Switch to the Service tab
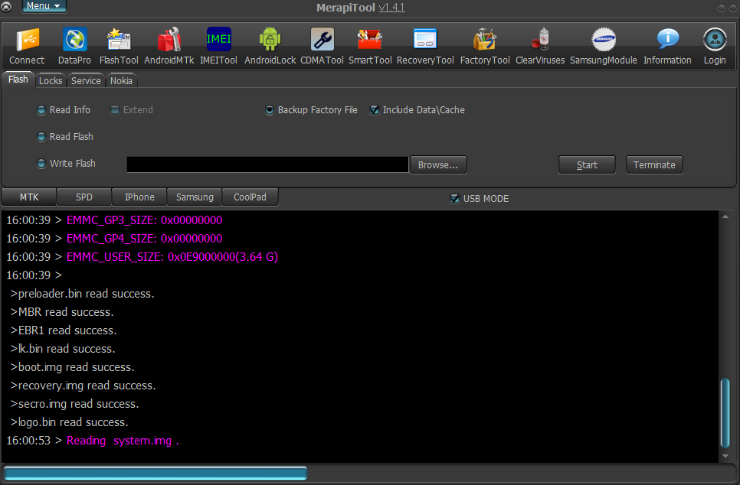The image size is (740, 485). [86, 80]
